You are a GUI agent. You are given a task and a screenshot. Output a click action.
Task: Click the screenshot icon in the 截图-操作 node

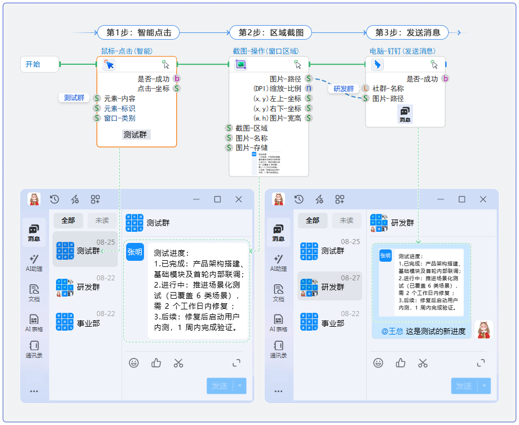tap(241, 64)
